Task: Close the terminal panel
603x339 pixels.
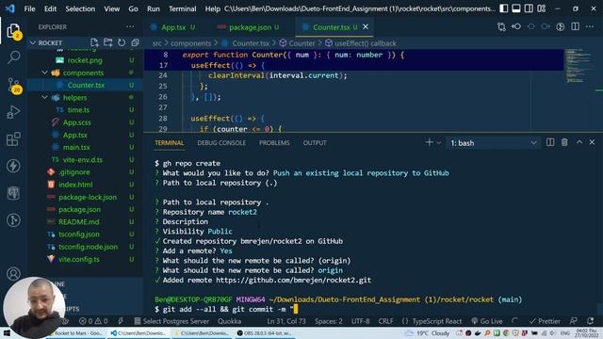Action: coord(593,142)
